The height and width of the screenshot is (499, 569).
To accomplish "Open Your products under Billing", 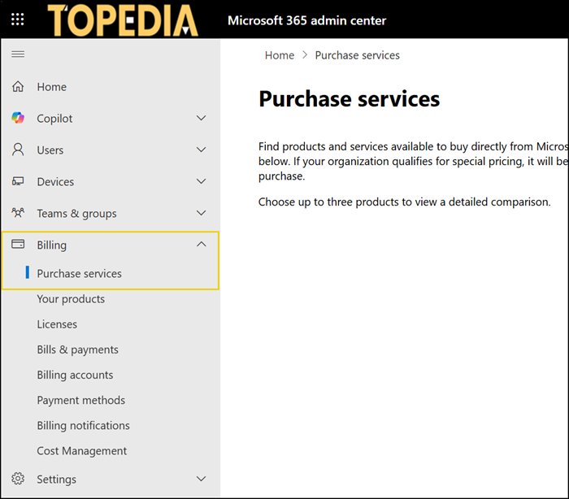I will coord(71,299).
